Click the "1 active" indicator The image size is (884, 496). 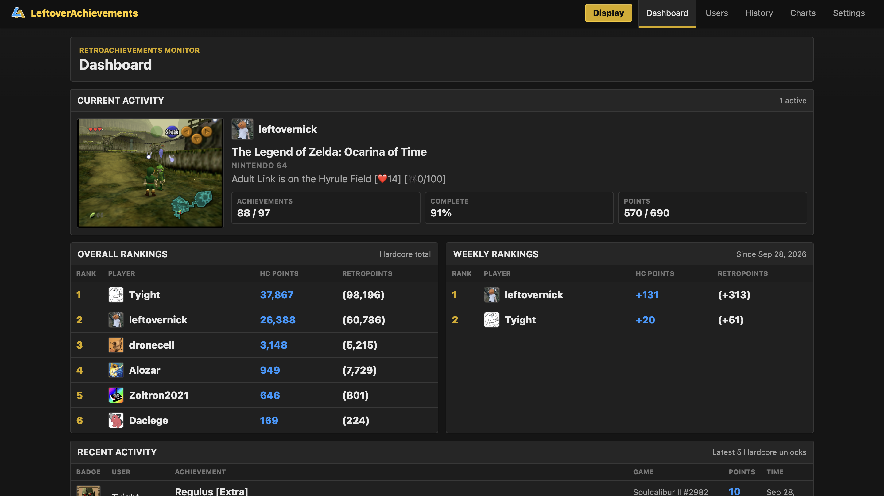[792, 101]
